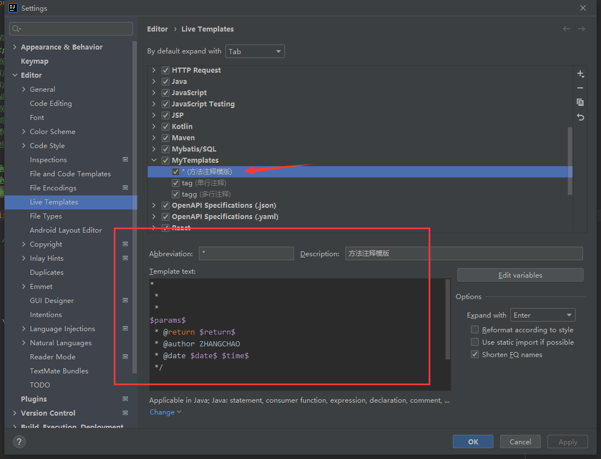
Task: Click project-level settings icon beside Inspections
Action: pos(126,159)
